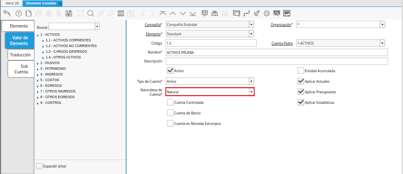The height and width of the screenshot is (174, 403).
Task: Go to parent's next record, right chevron
Action: pos(153,13)
